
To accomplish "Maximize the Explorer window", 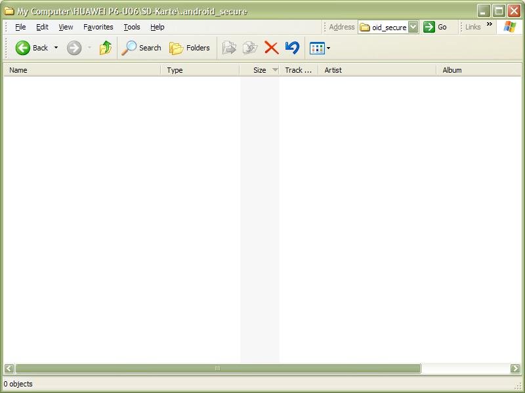I will pos(499,11).
